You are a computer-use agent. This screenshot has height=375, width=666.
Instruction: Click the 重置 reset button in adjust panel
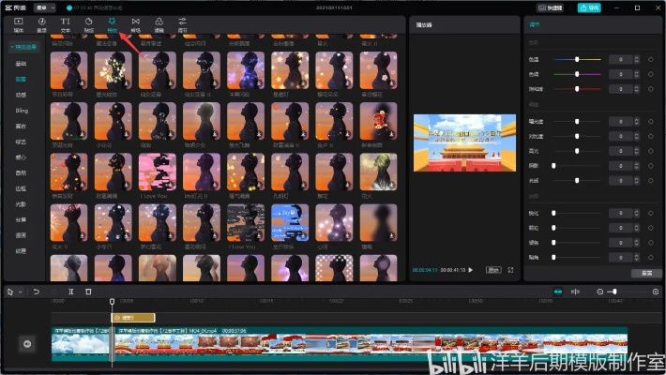pyautogui.click(x=645, y=273)
